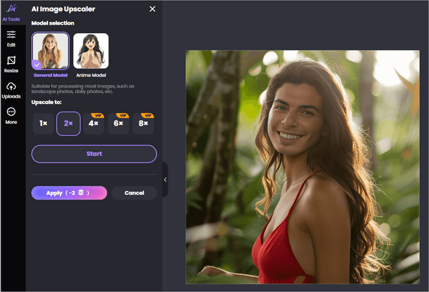Choose the 8× VIP upscale option
Image resolution: width=429 pixels, height=292 pixels.
(144, 124)
